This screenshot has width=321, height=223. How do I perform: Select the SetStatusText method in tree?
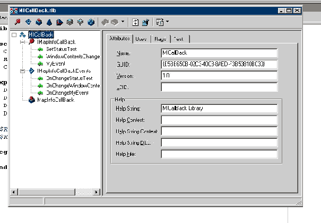tap(62, 49)
